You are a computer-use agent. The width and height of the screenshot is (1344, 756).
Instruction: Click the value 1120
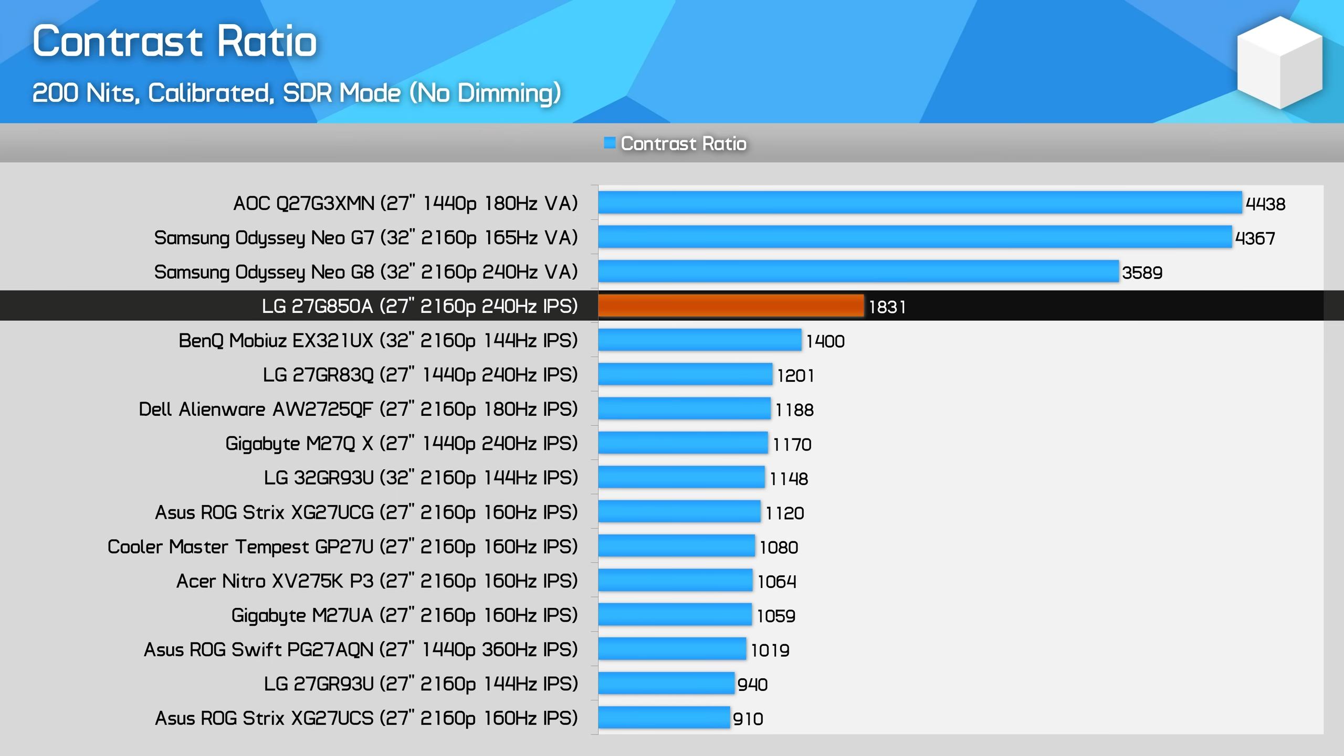(x=784, y=513)
